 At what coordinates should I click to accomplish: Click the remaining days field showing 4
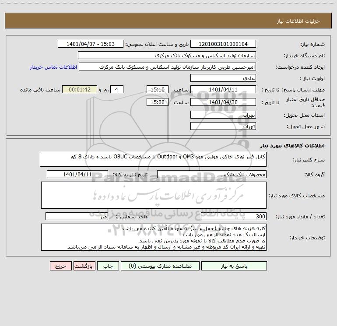[x=117, y=89]
